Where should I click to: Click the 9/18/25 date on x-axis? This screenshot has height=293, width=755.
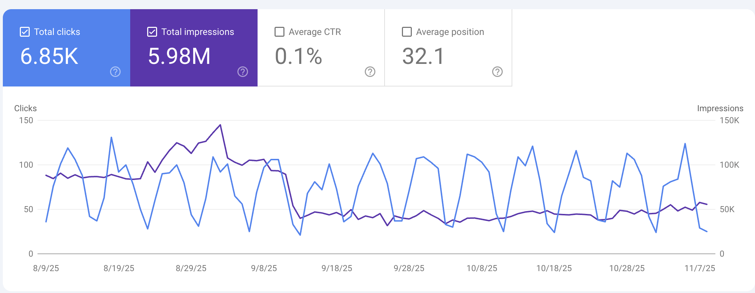337,268
